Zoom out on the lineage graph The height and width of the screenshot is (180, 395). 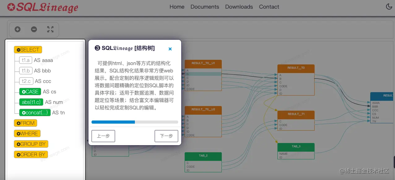point(34,29)
